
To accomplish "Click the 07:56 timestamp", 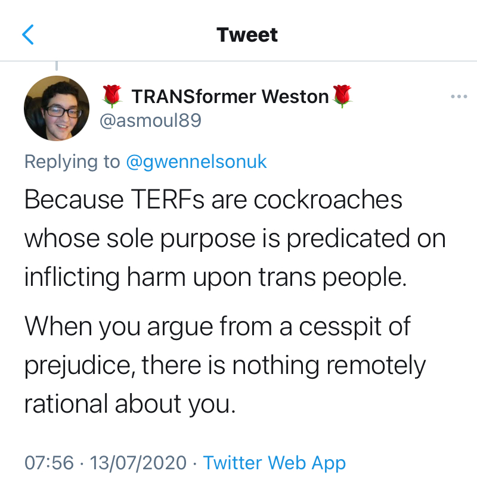I will click(x=49, y=463).
